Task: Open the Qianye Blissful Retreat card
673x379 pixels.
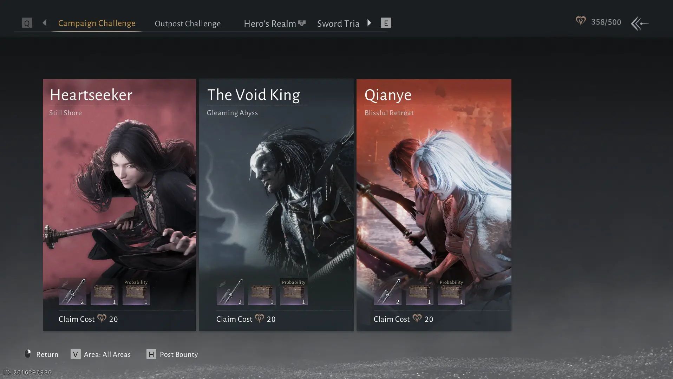Action: tap(434, 205)
